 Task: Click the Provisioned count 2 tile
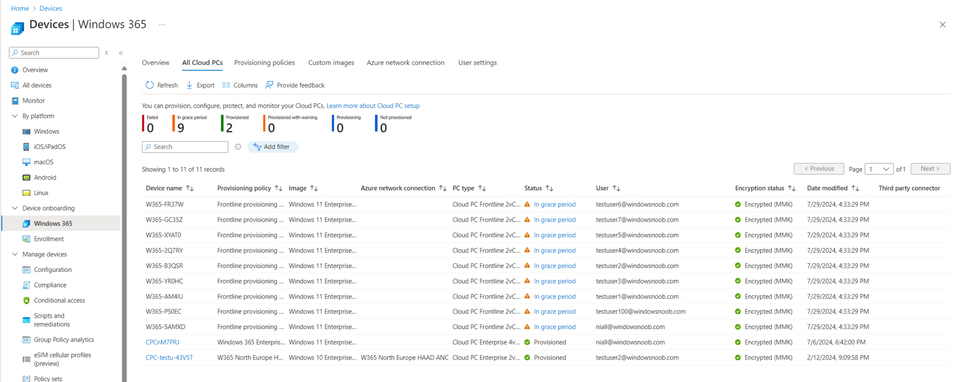(235, 124)
